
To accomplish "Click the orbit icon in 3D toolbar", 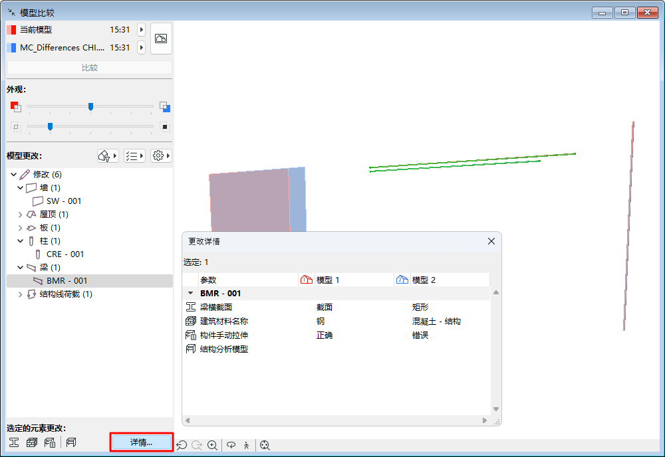I will (x=231, y=445).
